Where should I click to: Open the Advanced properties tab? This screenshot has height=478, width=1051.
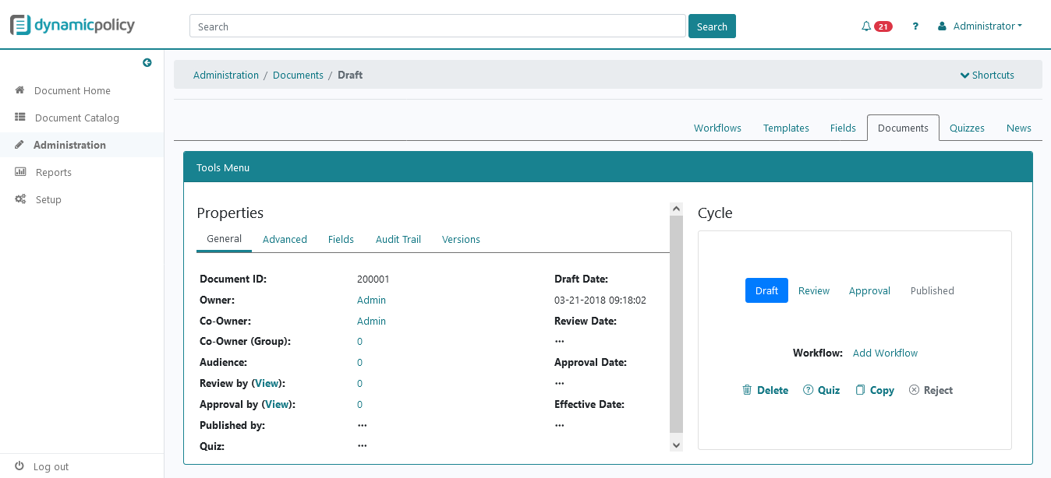tap(285, 240)
